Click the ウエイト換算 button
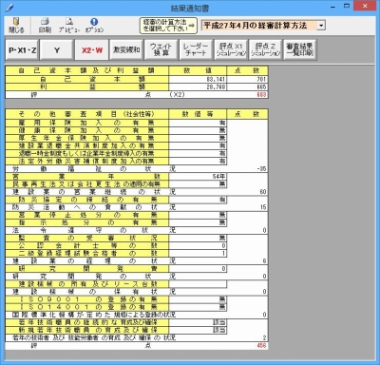380x365 pixels. [x=161, y=50]
